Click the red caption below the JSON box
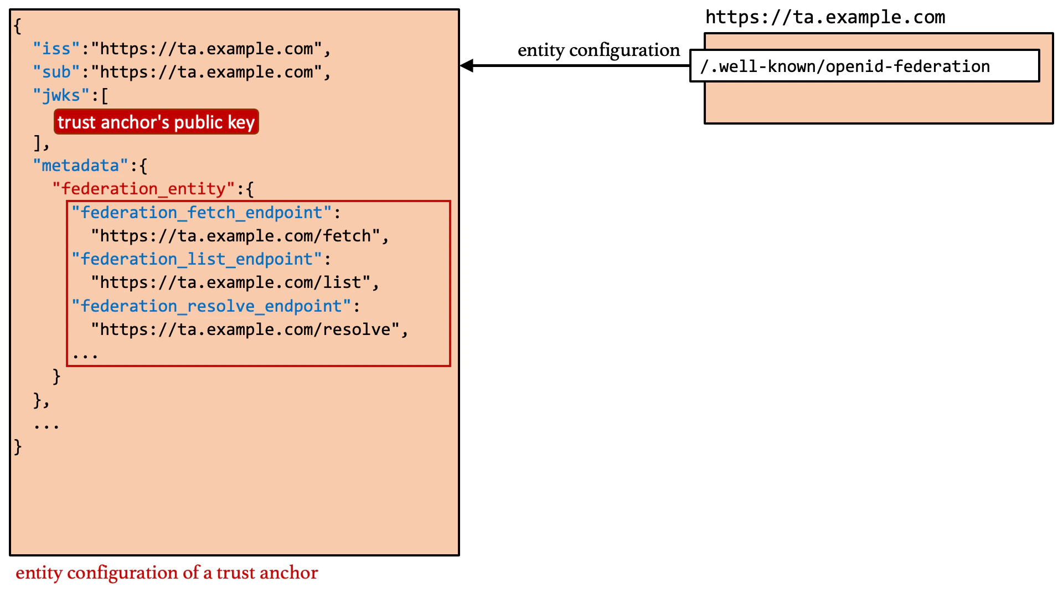Viewport: 1063px width, 598px height. tap(167, 573)
